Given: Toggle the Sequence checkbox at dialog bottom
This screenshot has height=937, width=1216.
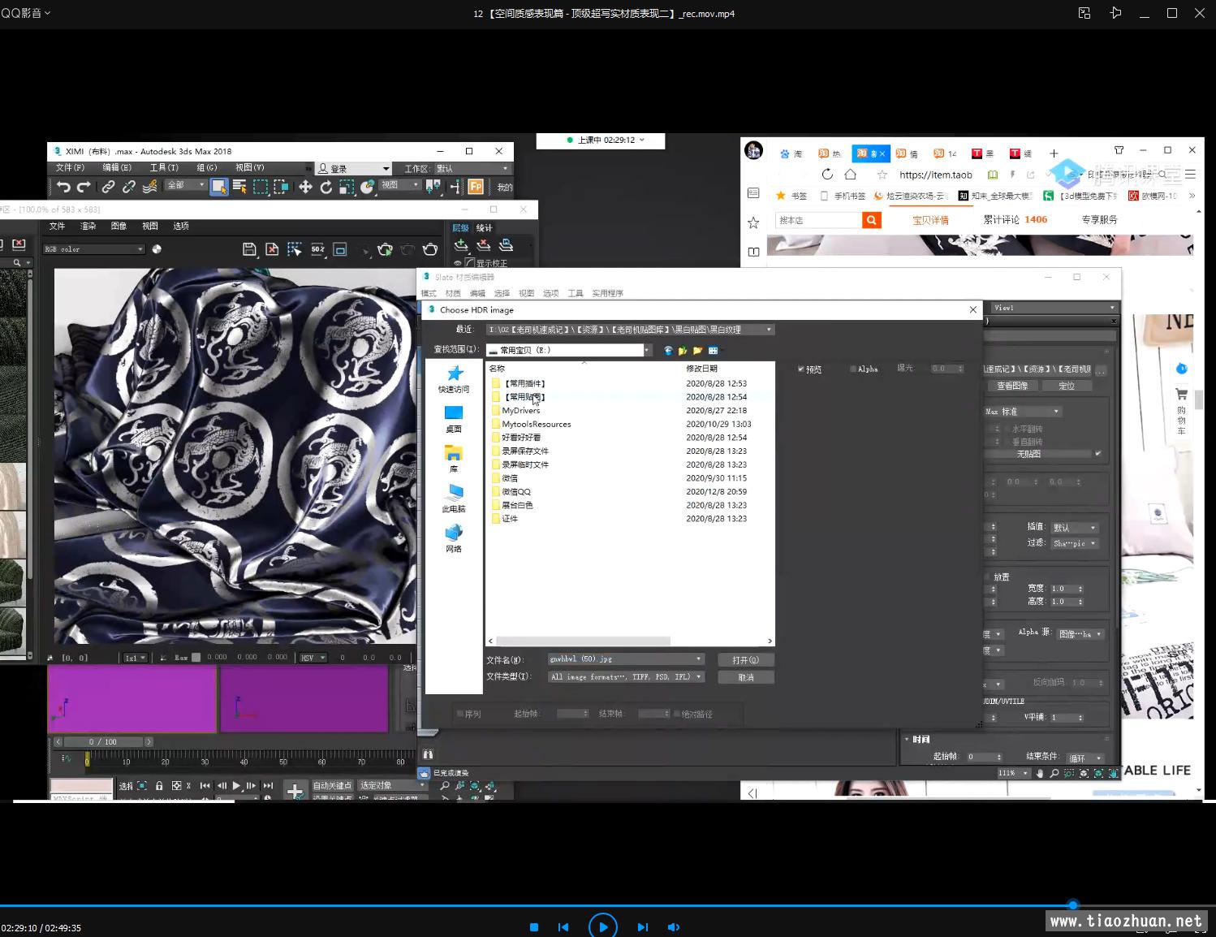Looking at the screenshot, I should [459, 714].
